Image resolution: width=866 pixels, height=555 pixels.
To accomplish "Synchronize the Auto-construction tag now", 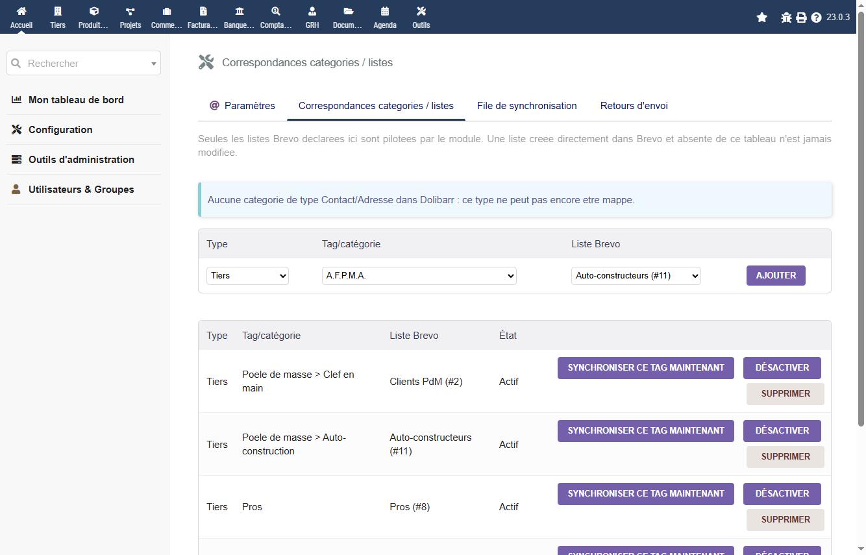I will point(646,430).
